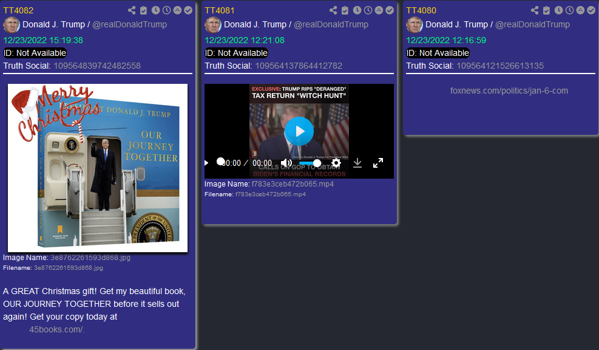Click the profile avatar on post TT4080

point(415,25)
